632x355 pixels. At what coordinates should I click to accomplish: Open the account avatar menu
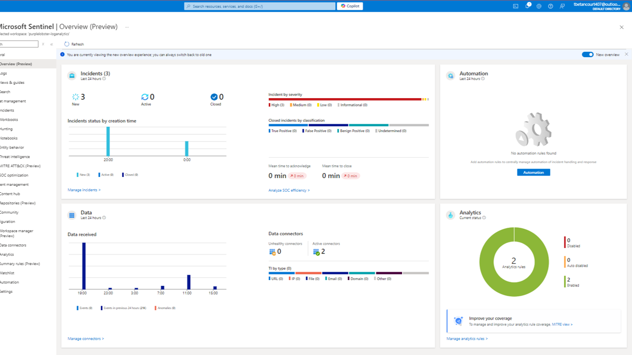point(626,6)
